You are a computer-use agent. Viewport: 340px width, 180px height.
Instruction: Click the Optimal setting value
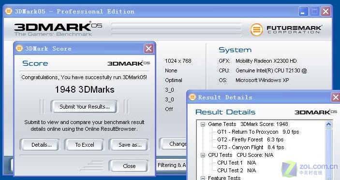click(x=174, y=80)
